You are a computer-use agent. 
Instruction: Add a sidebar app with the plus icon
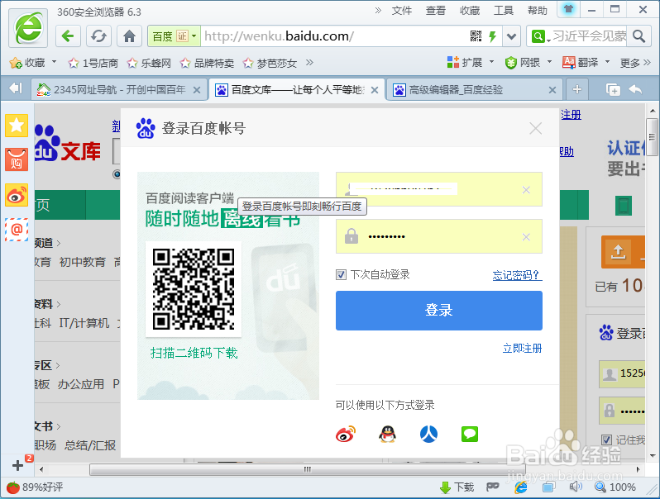[17, 465]
